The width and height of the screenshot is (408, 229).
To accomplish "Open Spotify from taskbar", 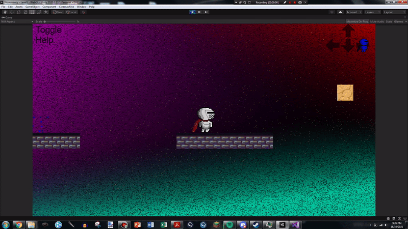I will 229,224.
